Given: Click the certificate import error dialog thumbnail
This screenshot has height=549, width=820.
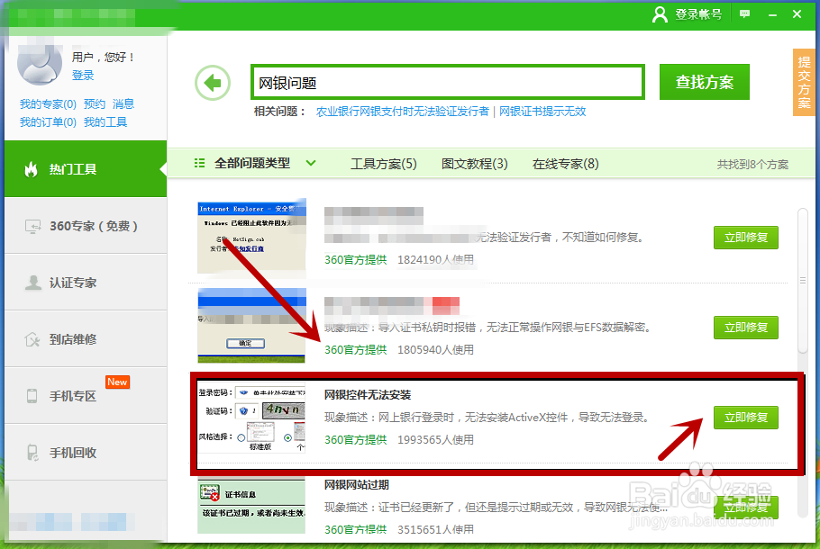Looking at the screenshot, I should point(251,326).
